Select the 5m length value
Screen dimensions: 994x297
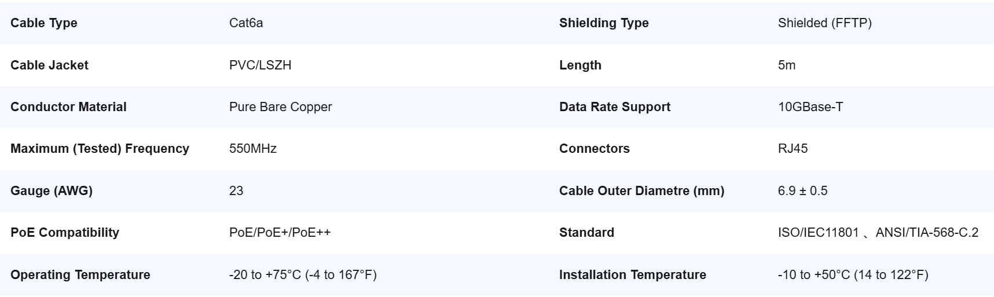pos(787,65)
